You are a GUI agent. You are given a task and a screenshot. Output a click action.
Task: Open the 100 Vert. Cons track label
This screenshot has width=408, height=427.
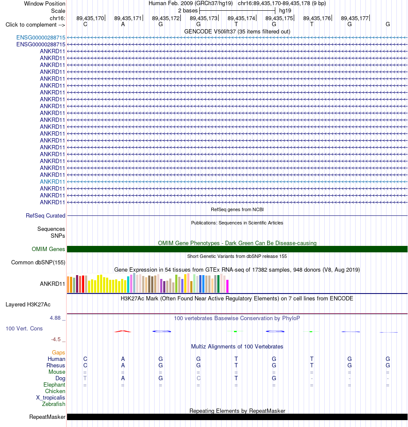point(24,328)
